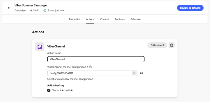This screenshot has width=210, height=102.
Task: Uncheck Track clicks on links
Action: (x=49, y=90)
